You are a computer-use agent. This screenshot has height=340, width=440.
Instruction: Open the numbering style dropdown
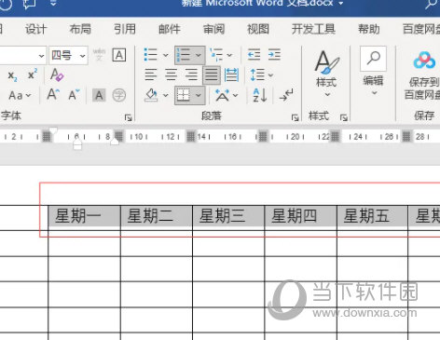click(199, 55)
